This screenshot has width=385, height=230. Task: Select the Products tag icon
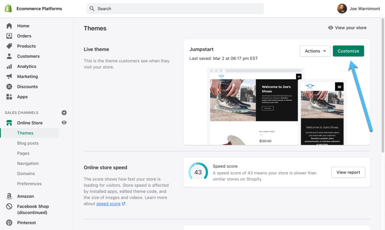tap(9, 46)
